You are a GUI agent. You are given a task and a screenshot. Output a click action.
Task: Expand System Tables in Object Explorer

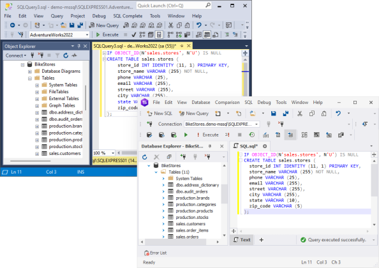click(37, 86)
